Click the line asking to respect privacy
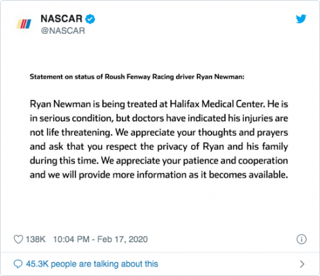 click(x=159, y=146)
